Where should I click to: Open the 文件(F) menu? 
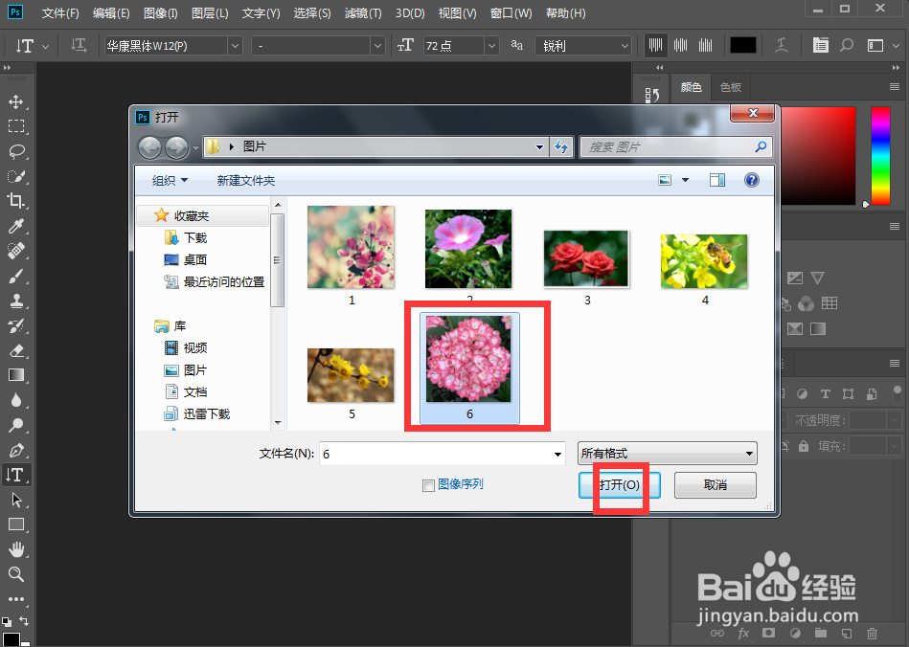60,12
